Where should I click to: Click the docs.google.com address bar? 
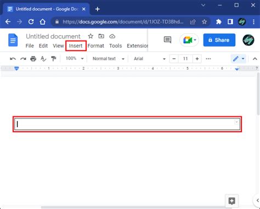[123, 22]
